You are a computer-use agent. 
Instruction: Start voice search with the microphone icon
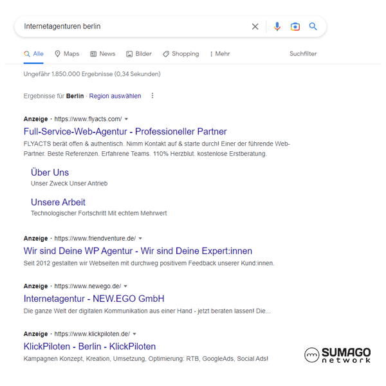point(277,26)
